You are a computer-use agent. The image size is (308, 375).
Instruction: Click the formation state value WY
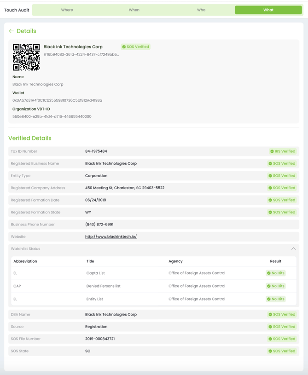88,212
